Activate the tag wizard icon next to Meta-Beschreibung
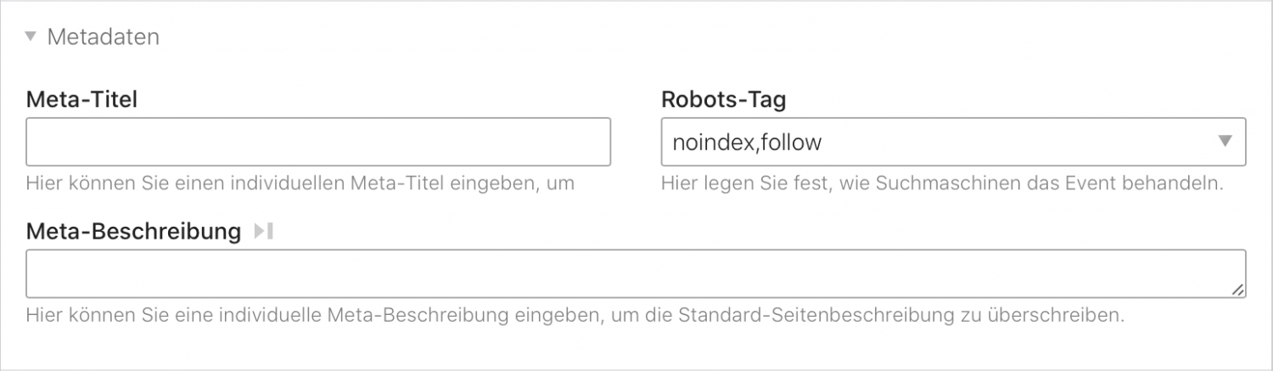Screen dimensions: 1273x371 pyautogui.click(x=263, y=231)
